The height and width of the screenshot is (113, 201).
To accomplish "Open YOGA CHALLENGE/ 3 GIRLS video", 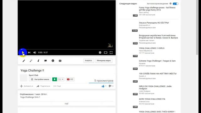I will tap(152, 48).
